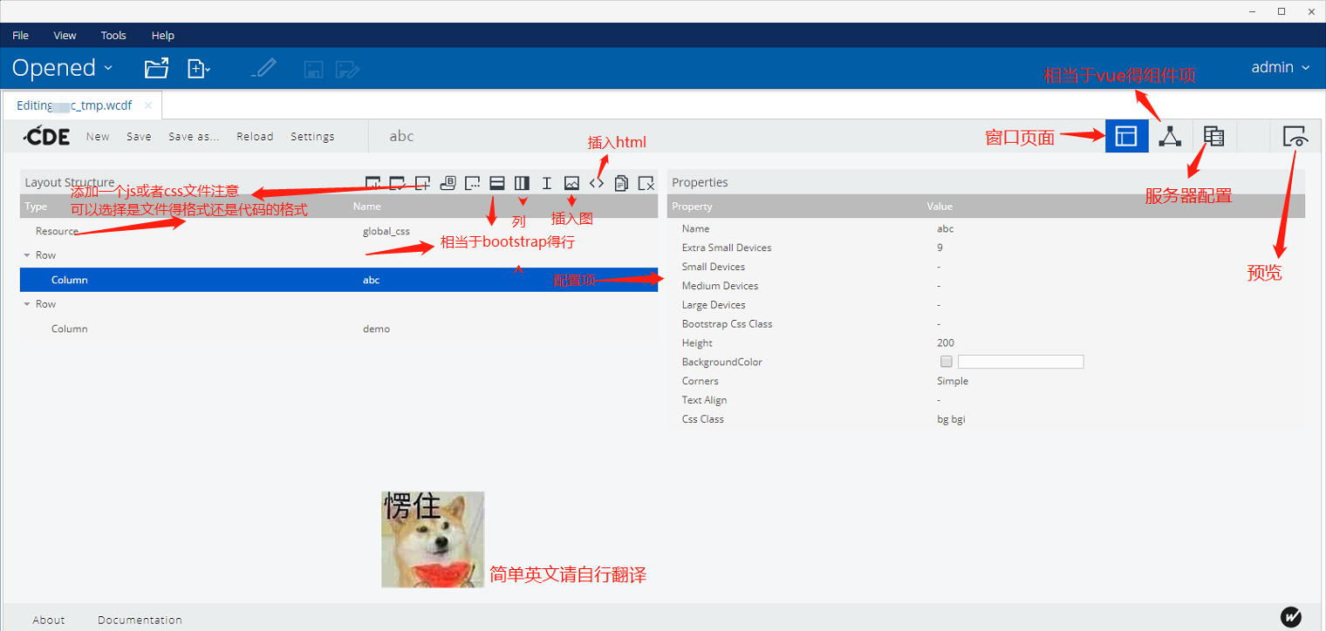Select the Resource global_css row
This screenshot has width=1326, height=631.
(338, 231)
